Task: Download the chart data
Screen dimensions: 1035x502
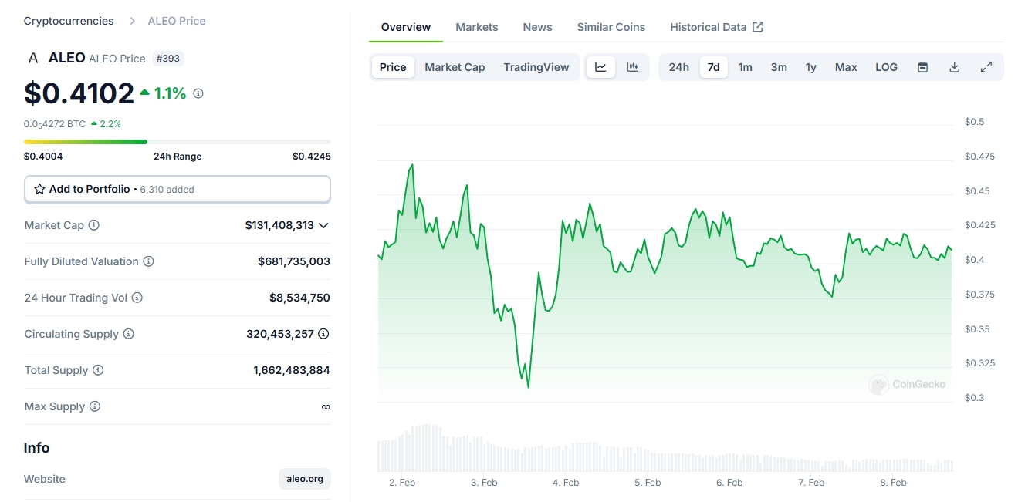Action: click(x=954, y=67)
